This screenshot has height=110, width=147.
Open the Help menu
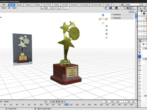[x=4, y=5]
